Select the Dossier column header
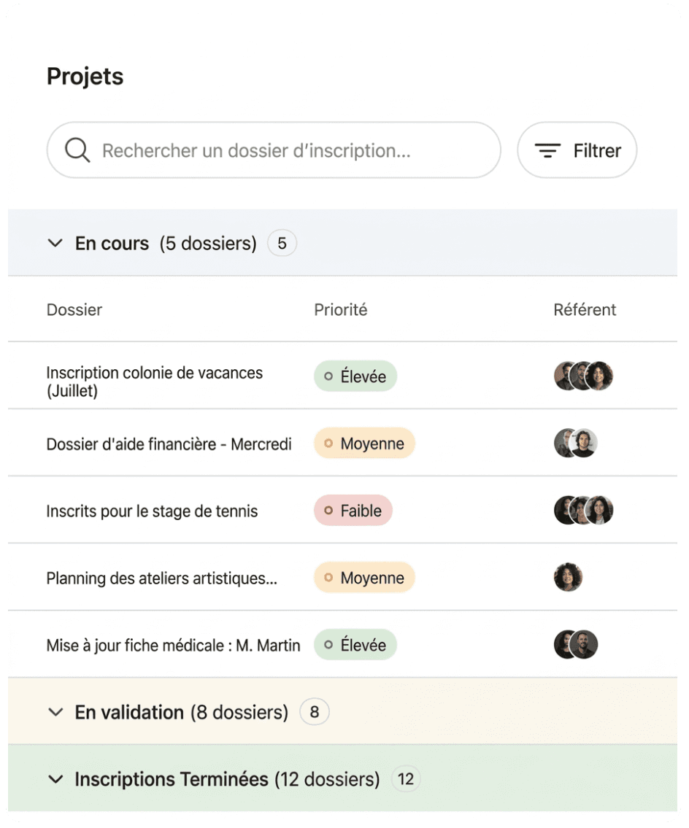 pyautogui.click(x=74, y=309)
